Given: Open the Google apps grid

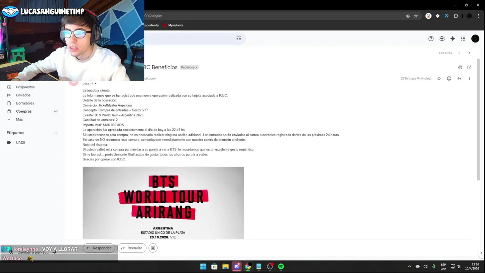Looking at the screenshot, I should 463,39.
